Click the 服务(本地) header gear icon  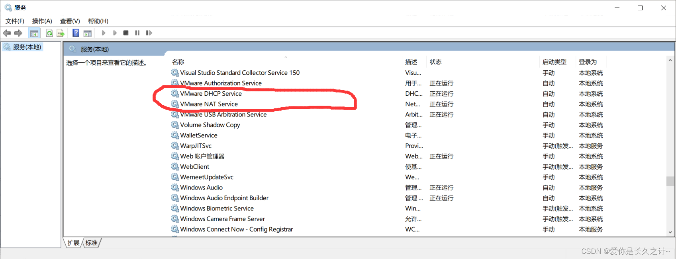tap(72, 49)
